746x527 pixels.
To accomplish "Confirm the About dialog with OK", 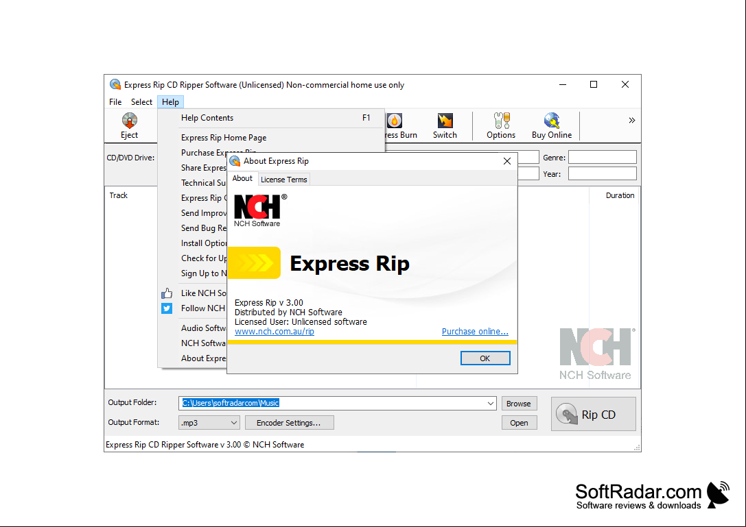I will click(x=485, y=358).
